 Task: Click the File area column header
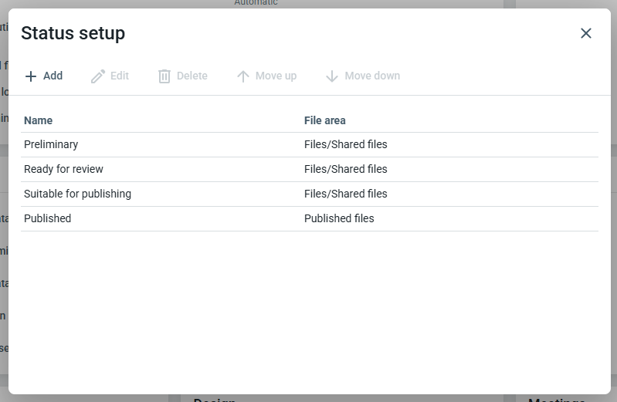click(x=325, y=120)
